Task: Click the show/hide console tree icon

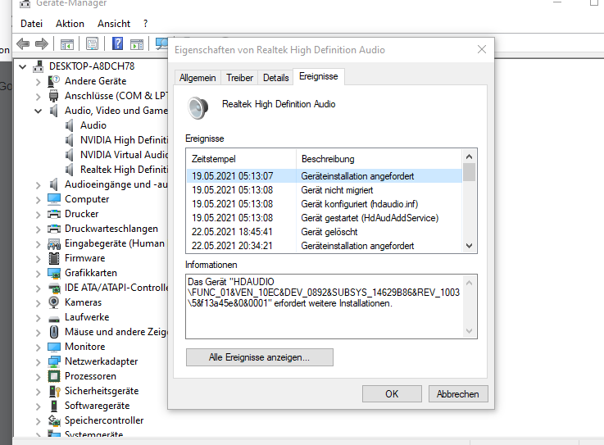Action: pyautogui.click(x=67, y=44)
